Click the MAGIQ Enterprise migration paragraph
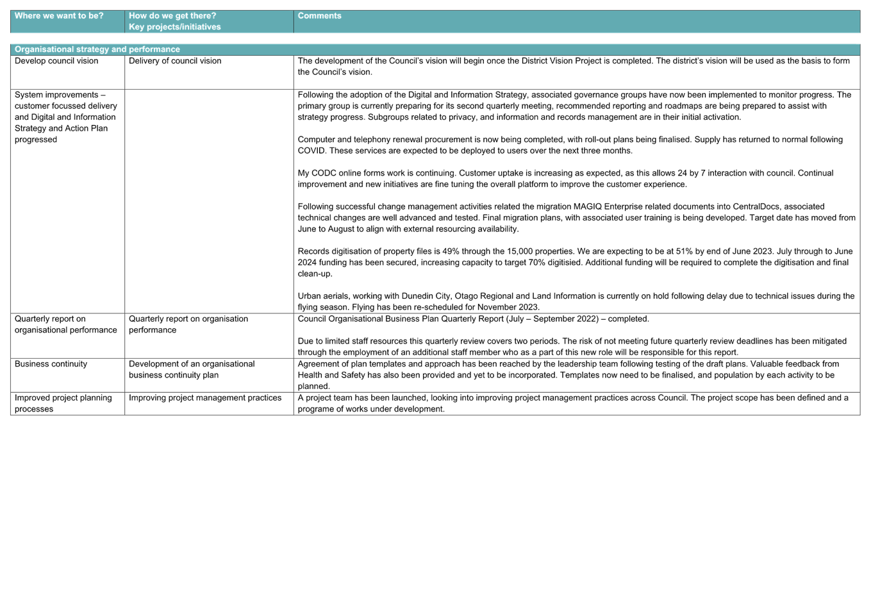The width and height of the screenshot is (880, 612). (577, 218)
